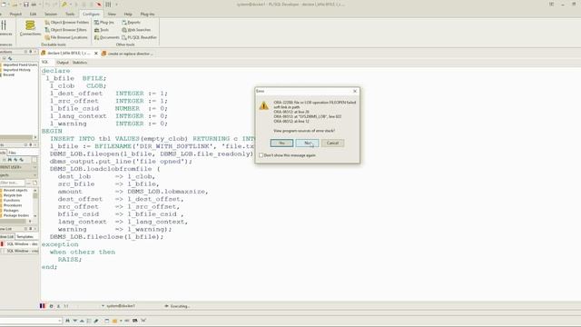Screen dimensions: 581x327
Task: Open Reports configuration
Action: pyautogui.click(x=131, y=22)
